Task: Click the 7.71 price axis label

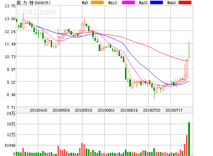Action: tap(11, 107)
